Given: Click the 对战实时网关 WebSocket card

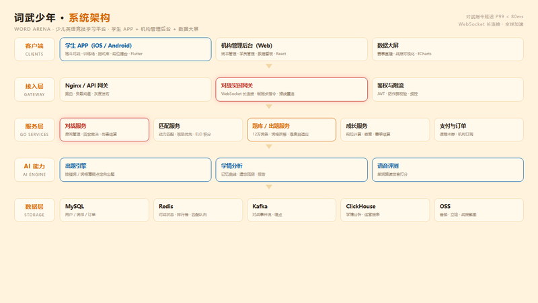Looking at the screenshot, I should pyautogui.click(x=291, y=90).
